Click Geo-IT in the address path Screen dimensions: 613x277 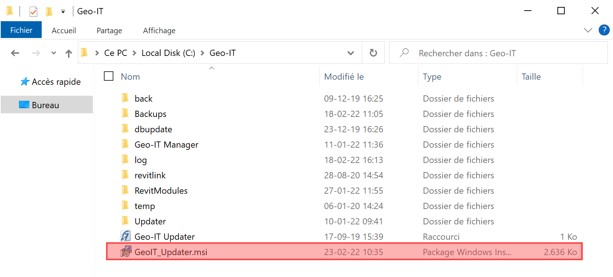pyautogui.click(x=222, y=53)
